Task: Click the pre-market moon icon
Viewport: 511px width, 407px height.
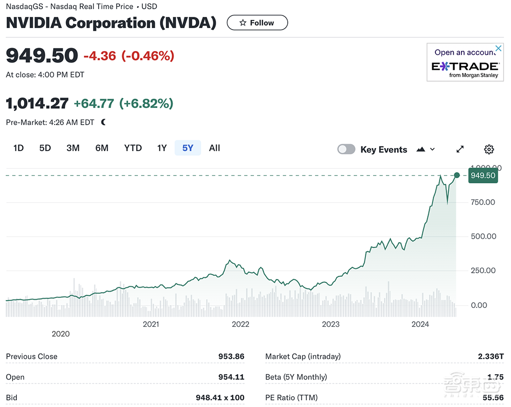Action: pyautogui.click(x=103, y=122)
